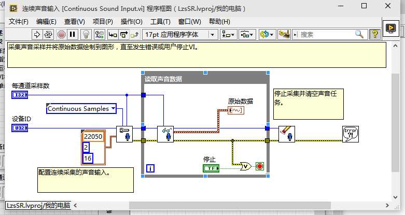Click the VI icon pane at top right
Viewport: 405px width, 215px height.
coord(390,28)
